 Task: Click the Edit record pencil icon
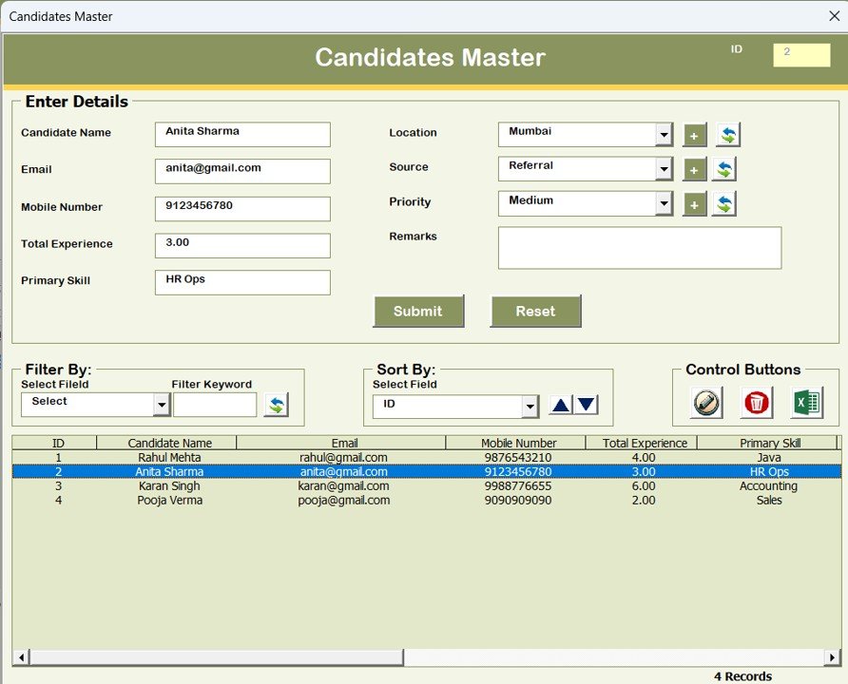(x=704, y=403)
